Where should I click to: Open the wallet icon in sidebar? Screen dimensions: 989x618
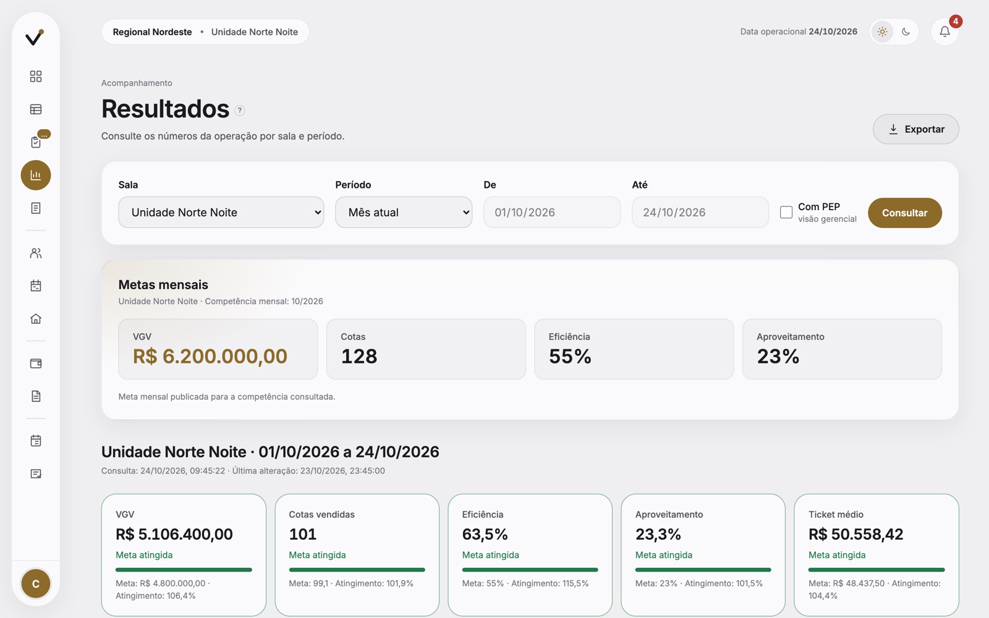pyautogui.click(x=36, y=363)
